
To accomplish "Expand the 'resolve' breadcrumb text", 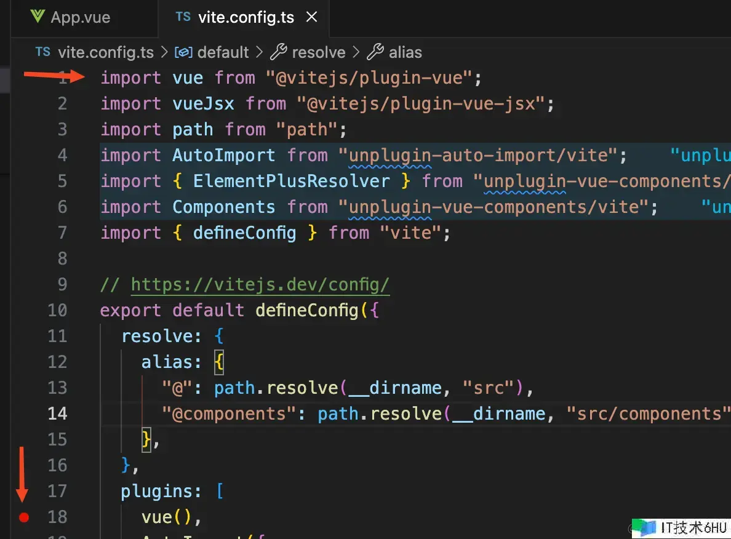I will (x=318, y=52).
